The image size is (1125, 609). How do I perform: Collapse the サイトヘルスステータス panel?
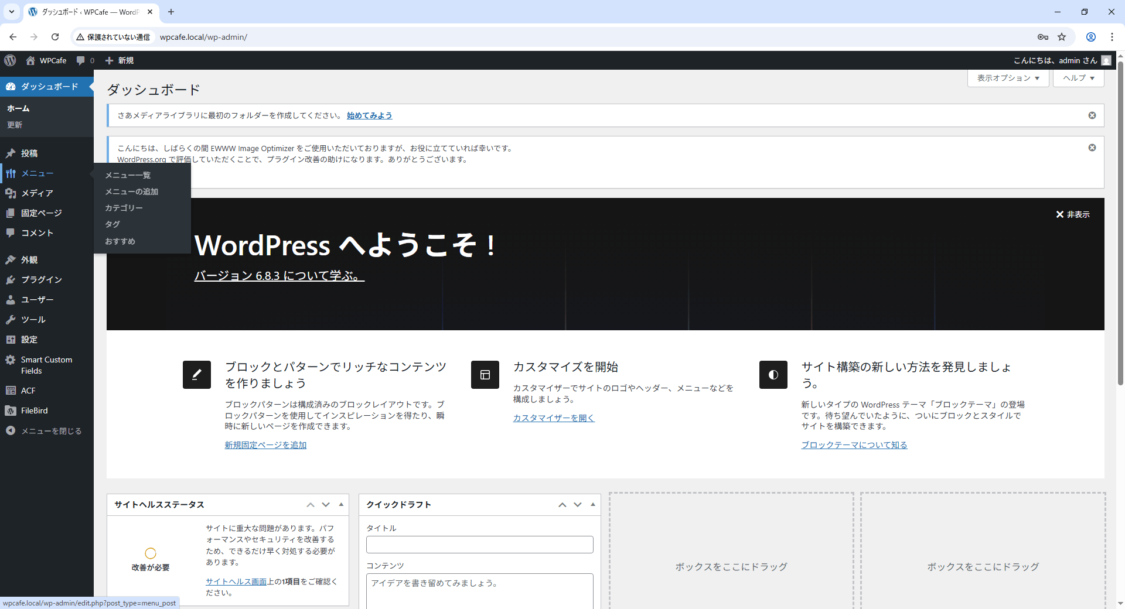[x=341, y=504]
